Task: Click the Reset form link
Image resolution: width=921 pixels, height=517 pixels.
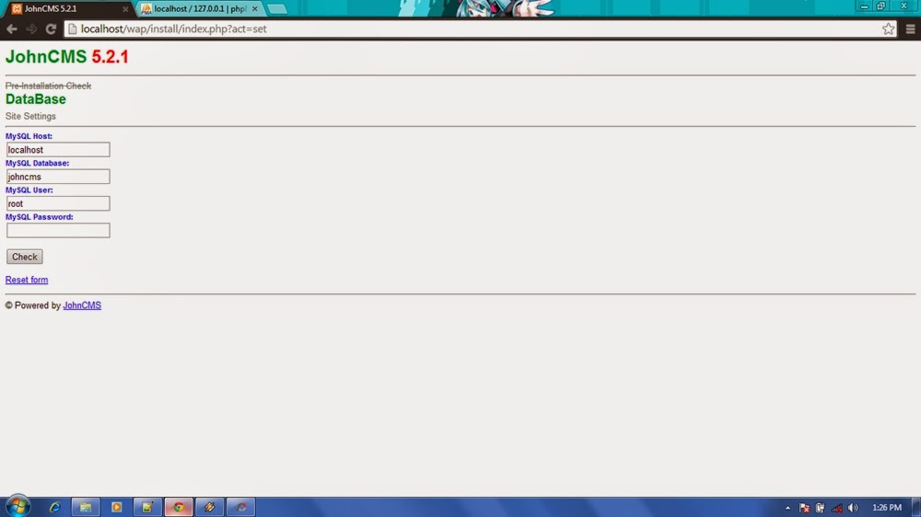Action: 27,280
